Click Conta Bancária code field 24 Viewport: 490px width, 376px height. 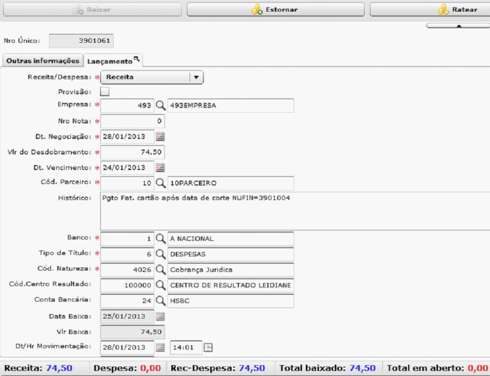(127, 301)
